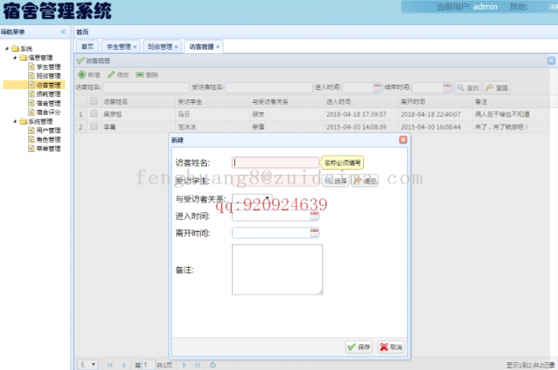Click the 删除 delete icon
Image resolution: width=558 pixels, height=370 pixels.
coord(140,75)
